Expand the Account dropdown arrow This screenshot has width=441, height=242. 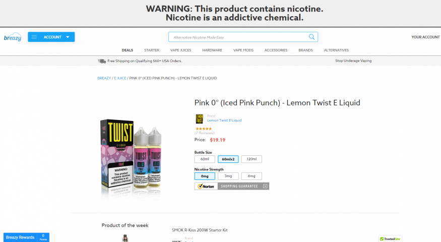click(68, 37)
